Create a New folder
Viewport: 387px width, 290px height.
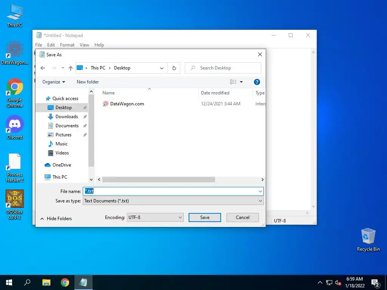pos(88,82)
